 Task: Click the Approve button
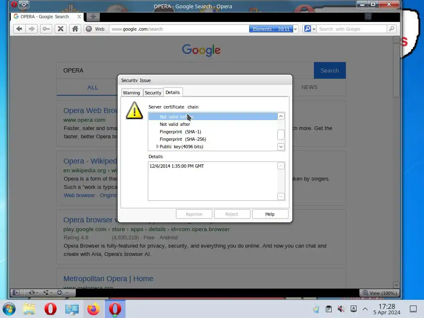pos(194,214)
